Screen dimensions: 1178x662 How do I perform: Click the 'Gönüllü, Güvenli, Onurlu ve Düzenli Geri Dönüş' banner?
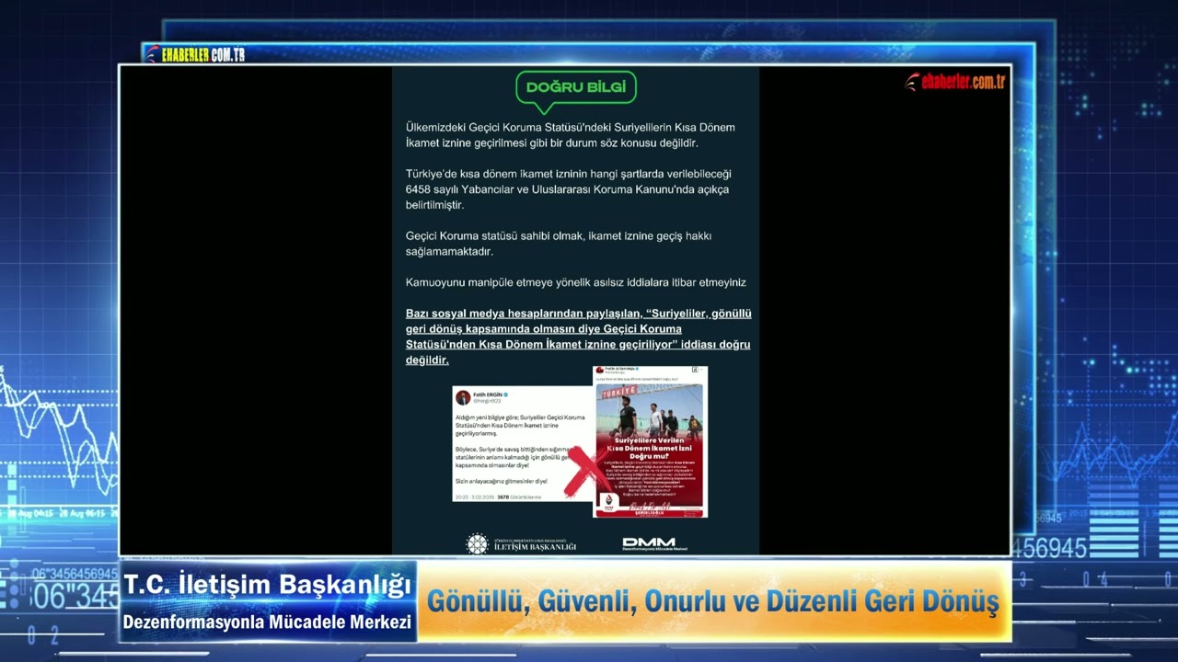713,602
